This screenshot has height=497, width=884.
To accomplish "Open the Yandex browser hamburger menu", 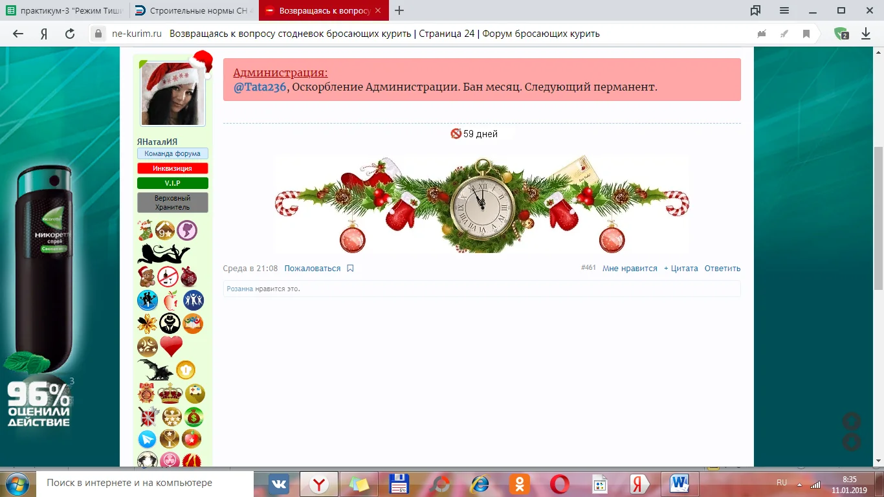I will pos(784,10).
